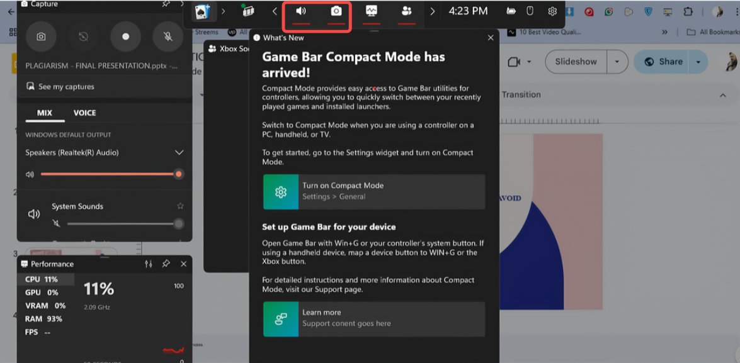Click the Google account avatar in Slides

[x=732, y=62]
